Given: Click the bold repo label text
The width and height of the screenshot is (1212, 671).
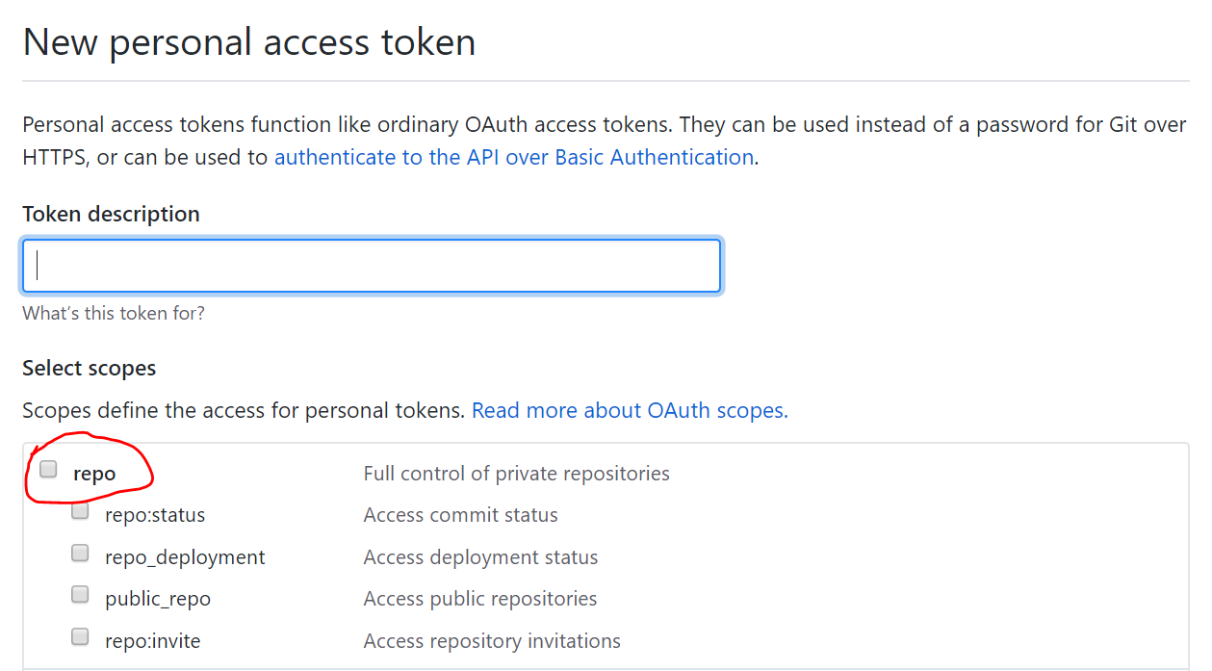Looking at the screenshot, I should (x=94, y=474).
